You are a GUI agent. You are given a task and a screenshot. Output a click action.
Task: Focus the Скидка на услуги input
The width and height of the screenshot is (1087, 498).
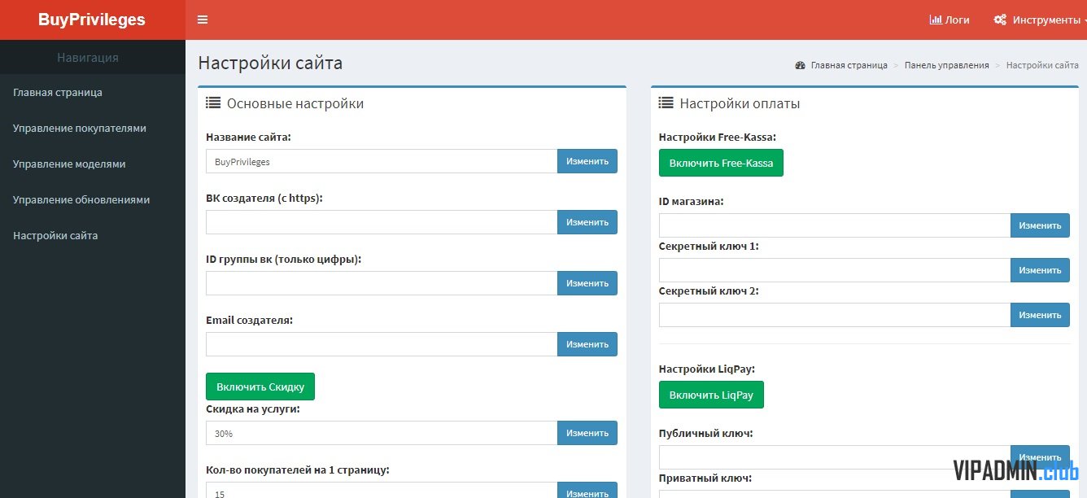pos(382,433)
